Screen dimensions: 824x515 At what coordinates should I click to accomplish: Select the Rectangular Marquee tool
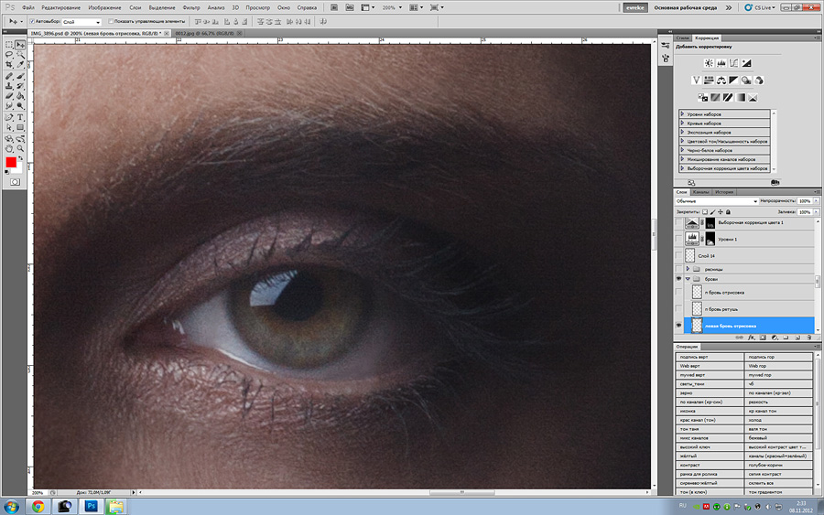click(9, 45)
